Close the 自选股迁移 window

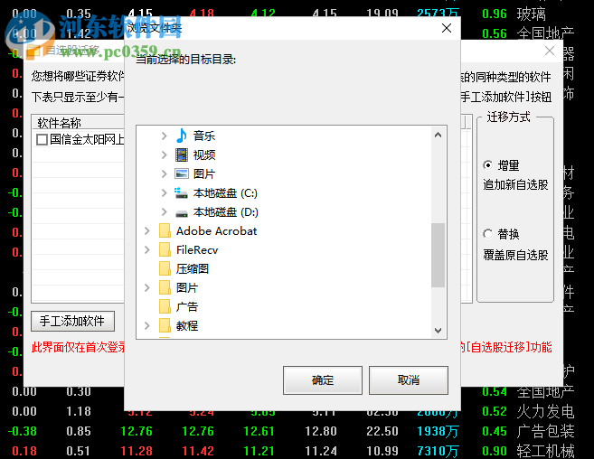(x=550, y=51)
